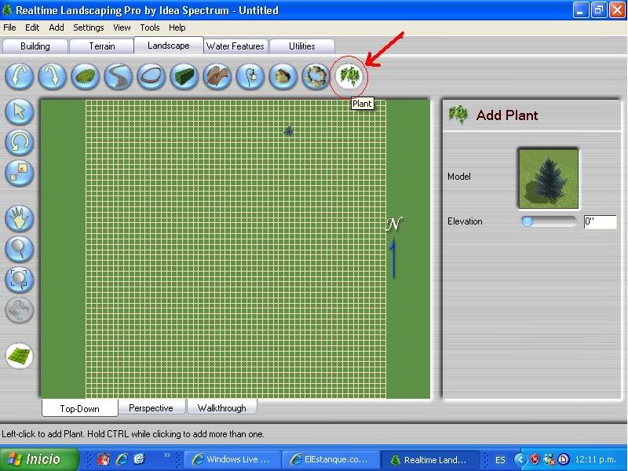Click the Redo arrow icon
Screen dimensions: 628x471
(x=53, y=75)
